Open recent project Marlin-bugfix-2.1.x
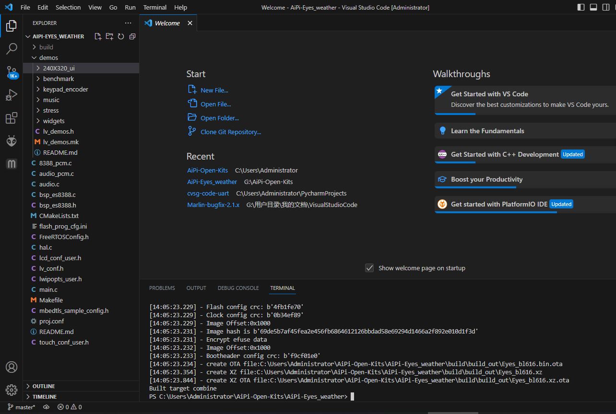 [x=213, y=205]
